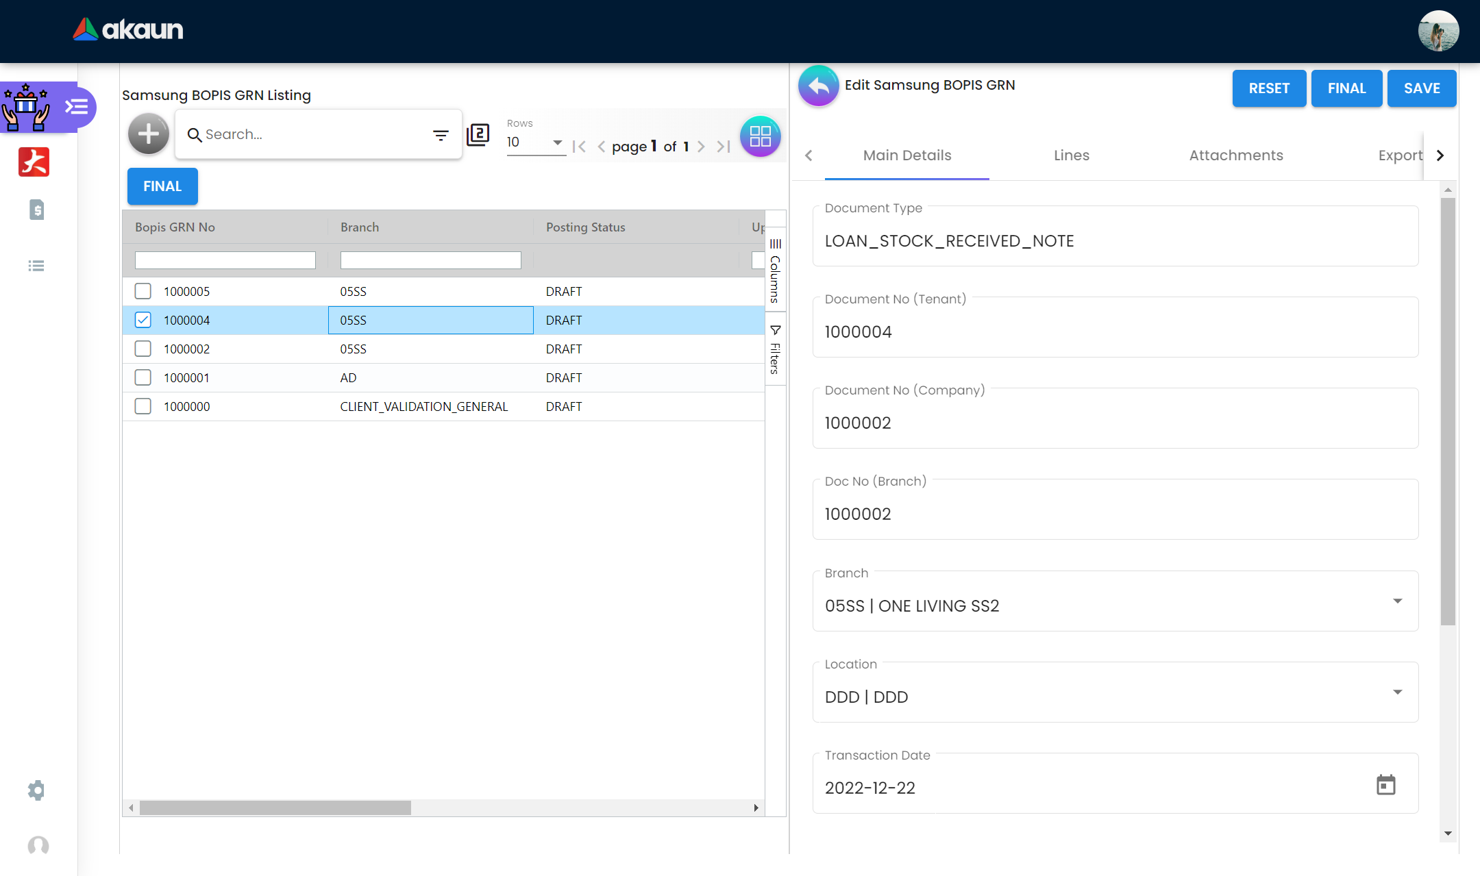
Task: Click the round plus add-new button
Action: (148, 134)
